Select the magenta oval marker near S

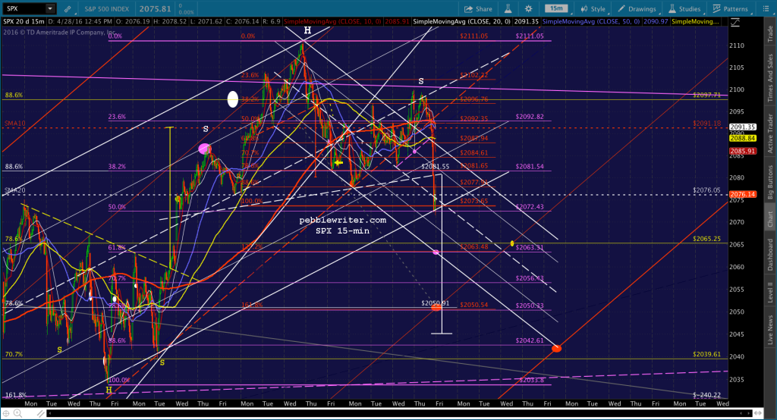tap(205, 148)
